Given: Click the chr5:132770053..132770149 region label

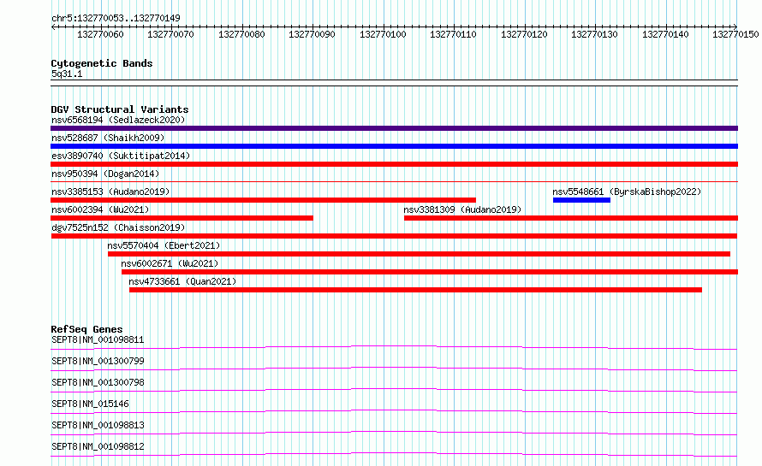Looking at the screenshot, I should (116, 18).
